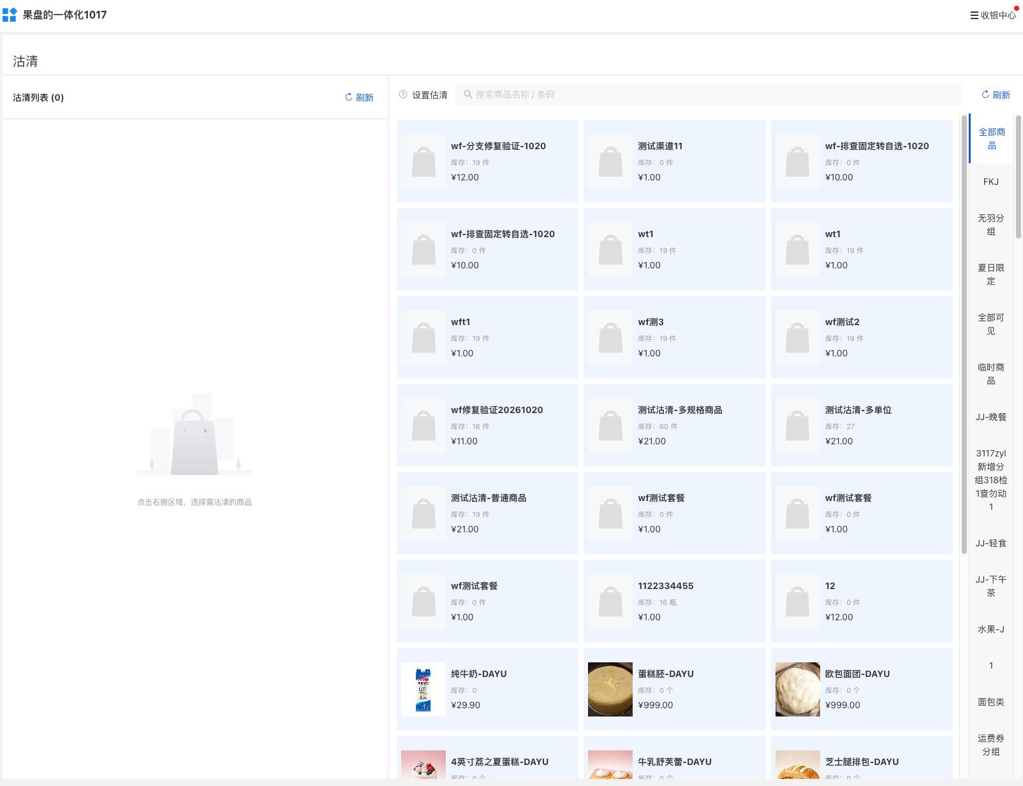The image size is (1023, 786).
Task: Select product 测试沽清-多规格商品
Action: pyautogui.click(x=675, y=425)
